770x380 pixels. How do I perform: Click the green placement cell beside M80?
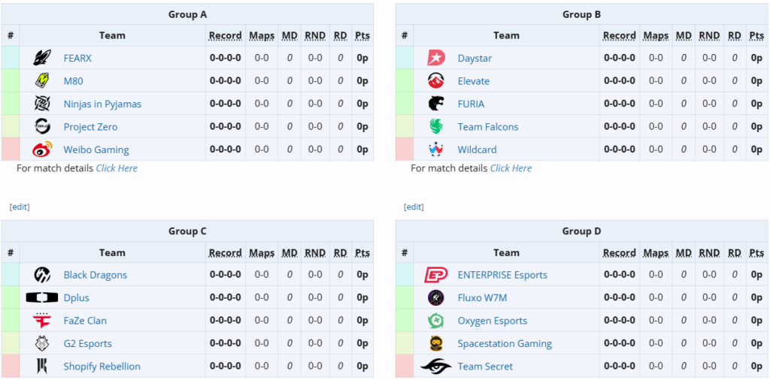[11, 81]
